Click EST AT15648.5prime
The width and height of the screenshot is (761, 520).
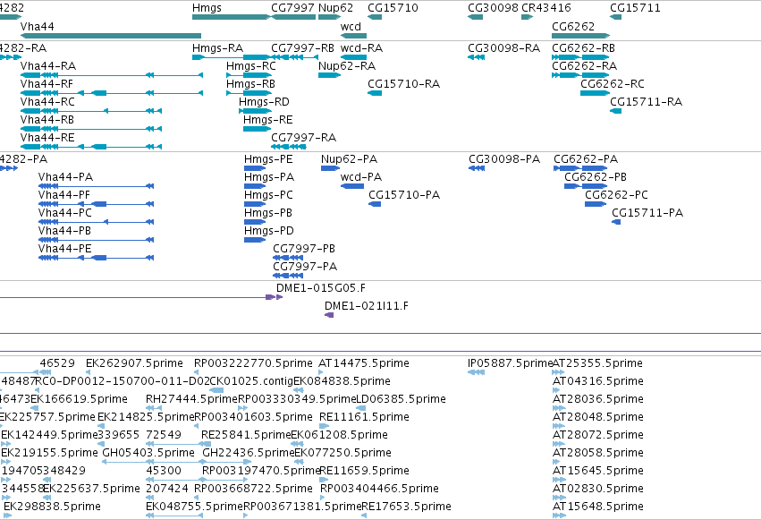(598, 507)
